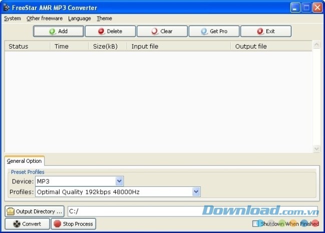This screenshot has height=233, width=325.
Task: Click the red Delete button
Action: click(110, 32)
